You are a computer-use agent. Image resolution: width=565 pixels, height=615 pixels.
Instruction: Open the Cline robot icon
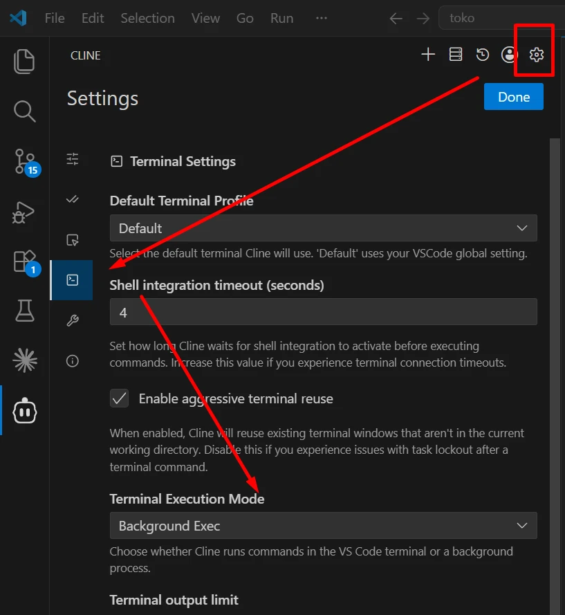(x=25, y=411)
